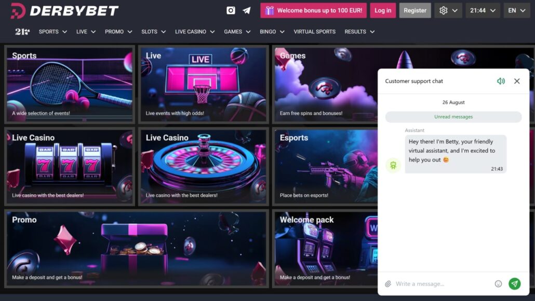Expand the Games nav menu
The height and width of the screenshot is (301, 535).
click(237, 32)
